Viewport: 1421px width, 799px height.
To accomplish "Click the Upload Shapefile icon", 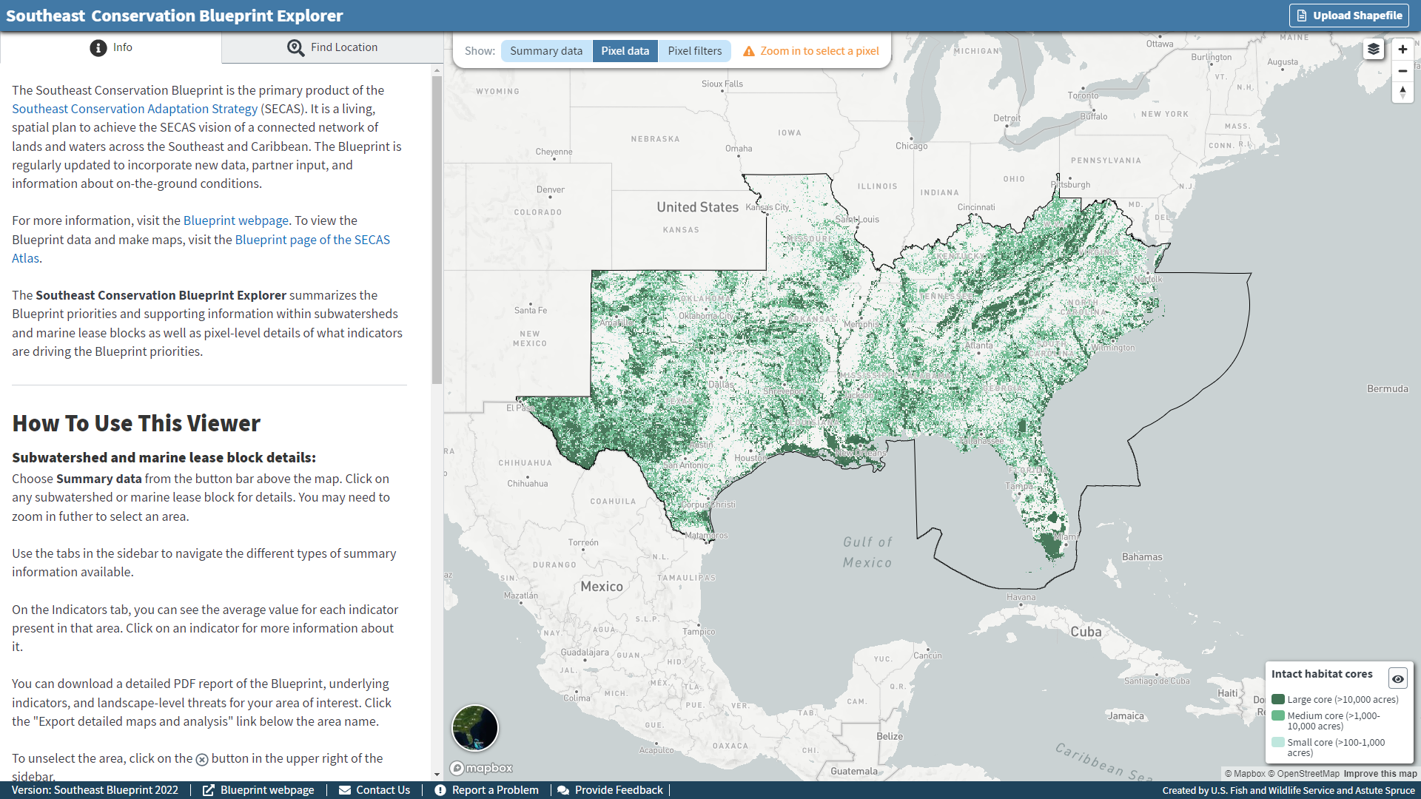I will tap(1301, 15).
